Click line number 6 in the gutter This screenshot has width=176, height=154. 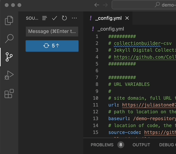click(x=97, y=71)
